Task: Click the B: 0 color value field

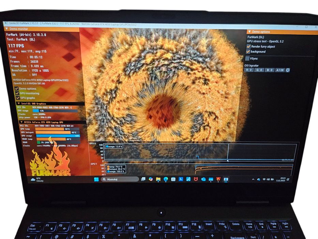Action: point(270,70)
